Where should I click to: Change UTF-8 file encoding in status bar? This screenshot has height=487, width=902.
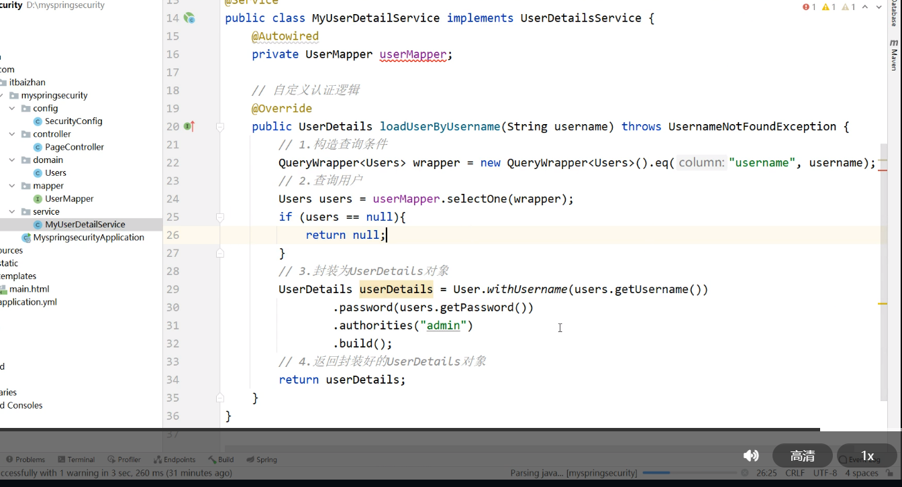[825, 473]
